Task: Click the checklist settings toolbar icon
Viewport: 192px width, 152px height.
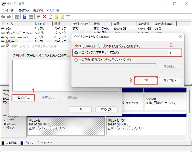Action: pos(68,17)
